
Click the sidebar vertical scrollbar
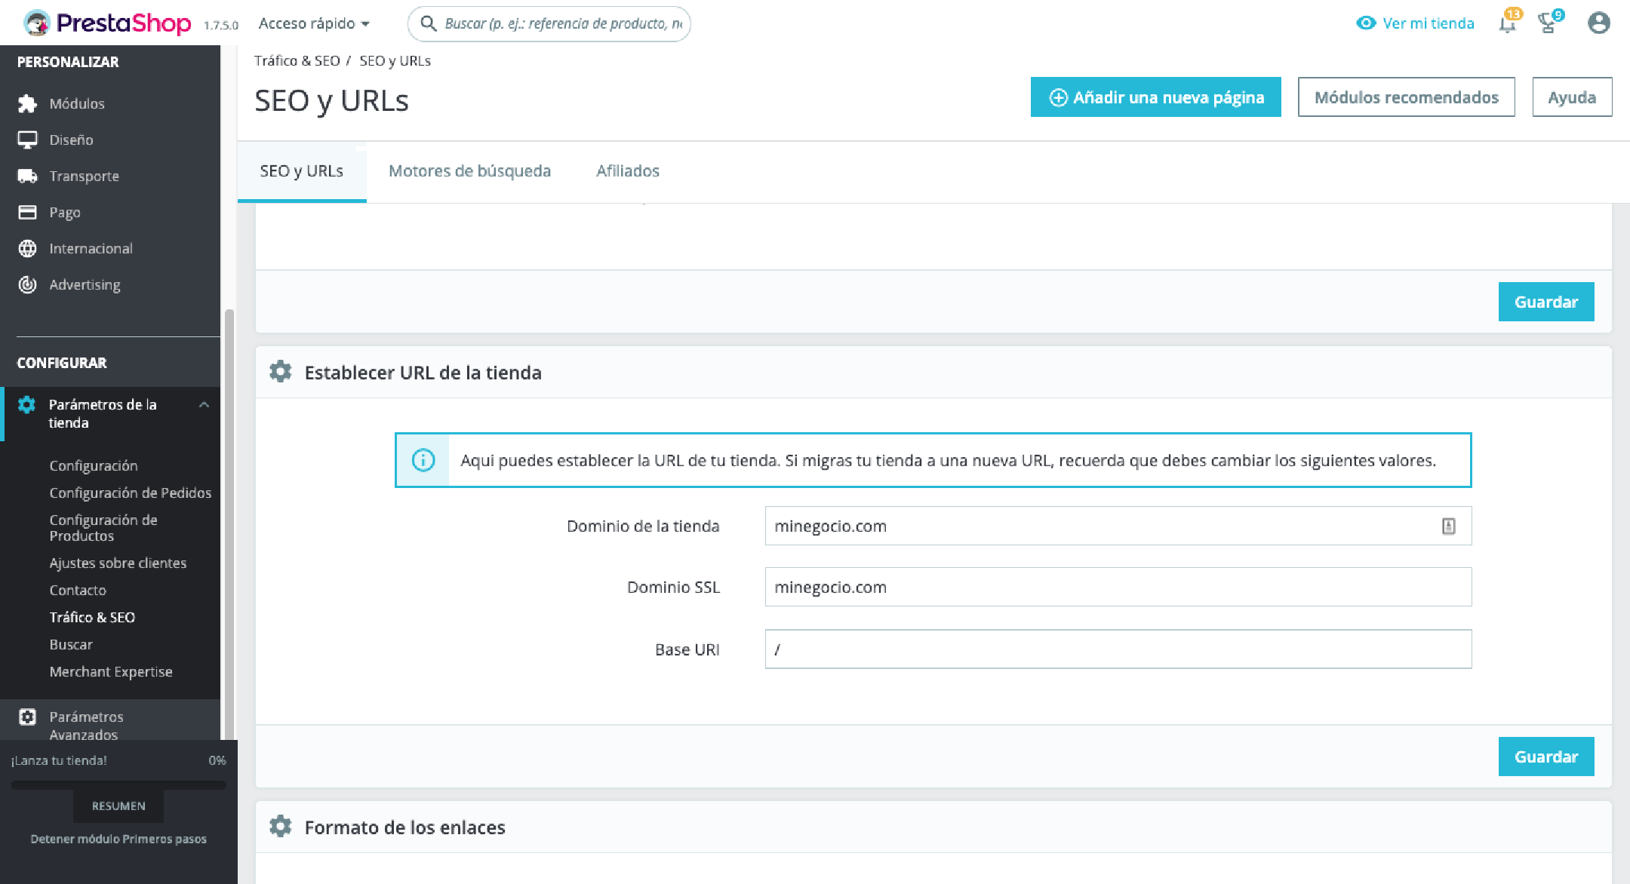click(x=229, y=524)
